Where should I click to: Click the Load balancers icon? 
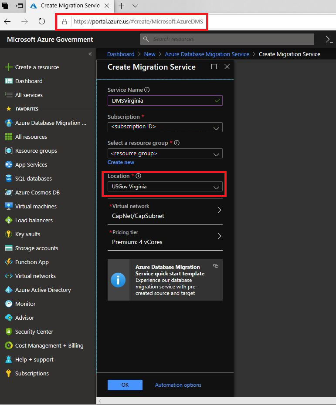[9, 220]
